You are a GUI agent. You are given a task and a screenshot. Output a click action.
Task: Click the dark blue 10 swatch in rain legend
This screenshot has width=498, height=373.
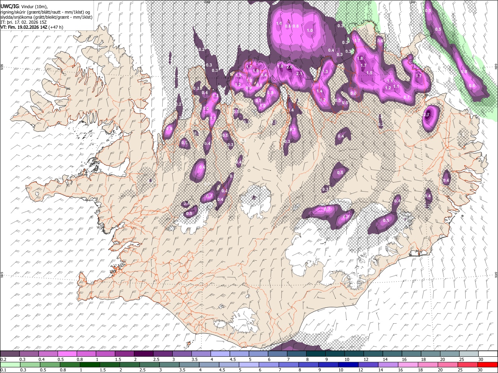tap(348, 364)
